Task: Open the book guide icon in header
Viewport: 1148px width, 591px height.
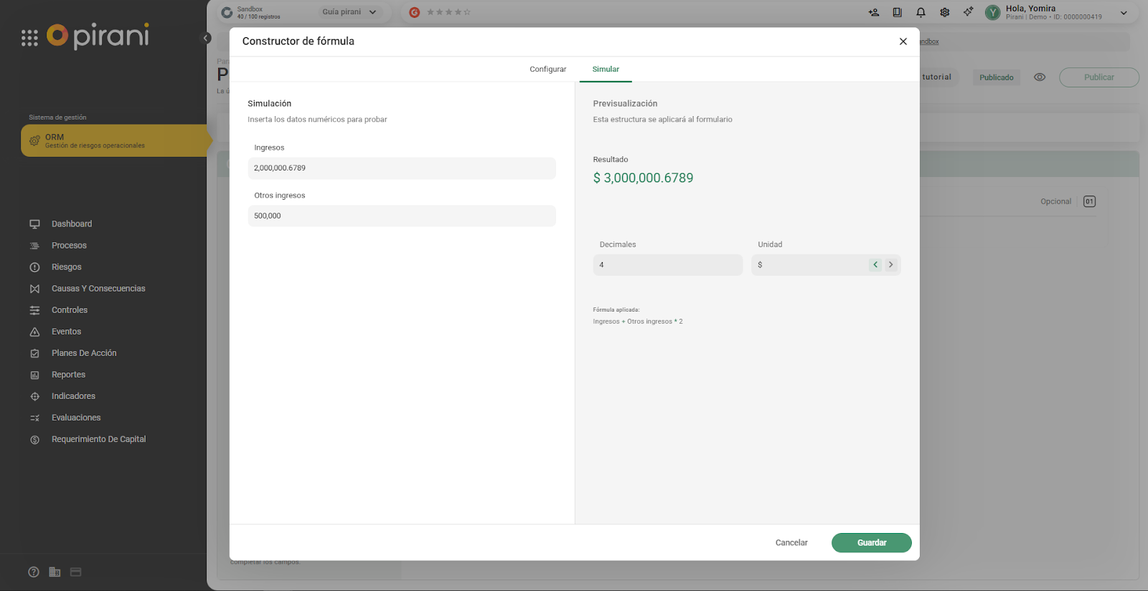Action: point(897,12)
